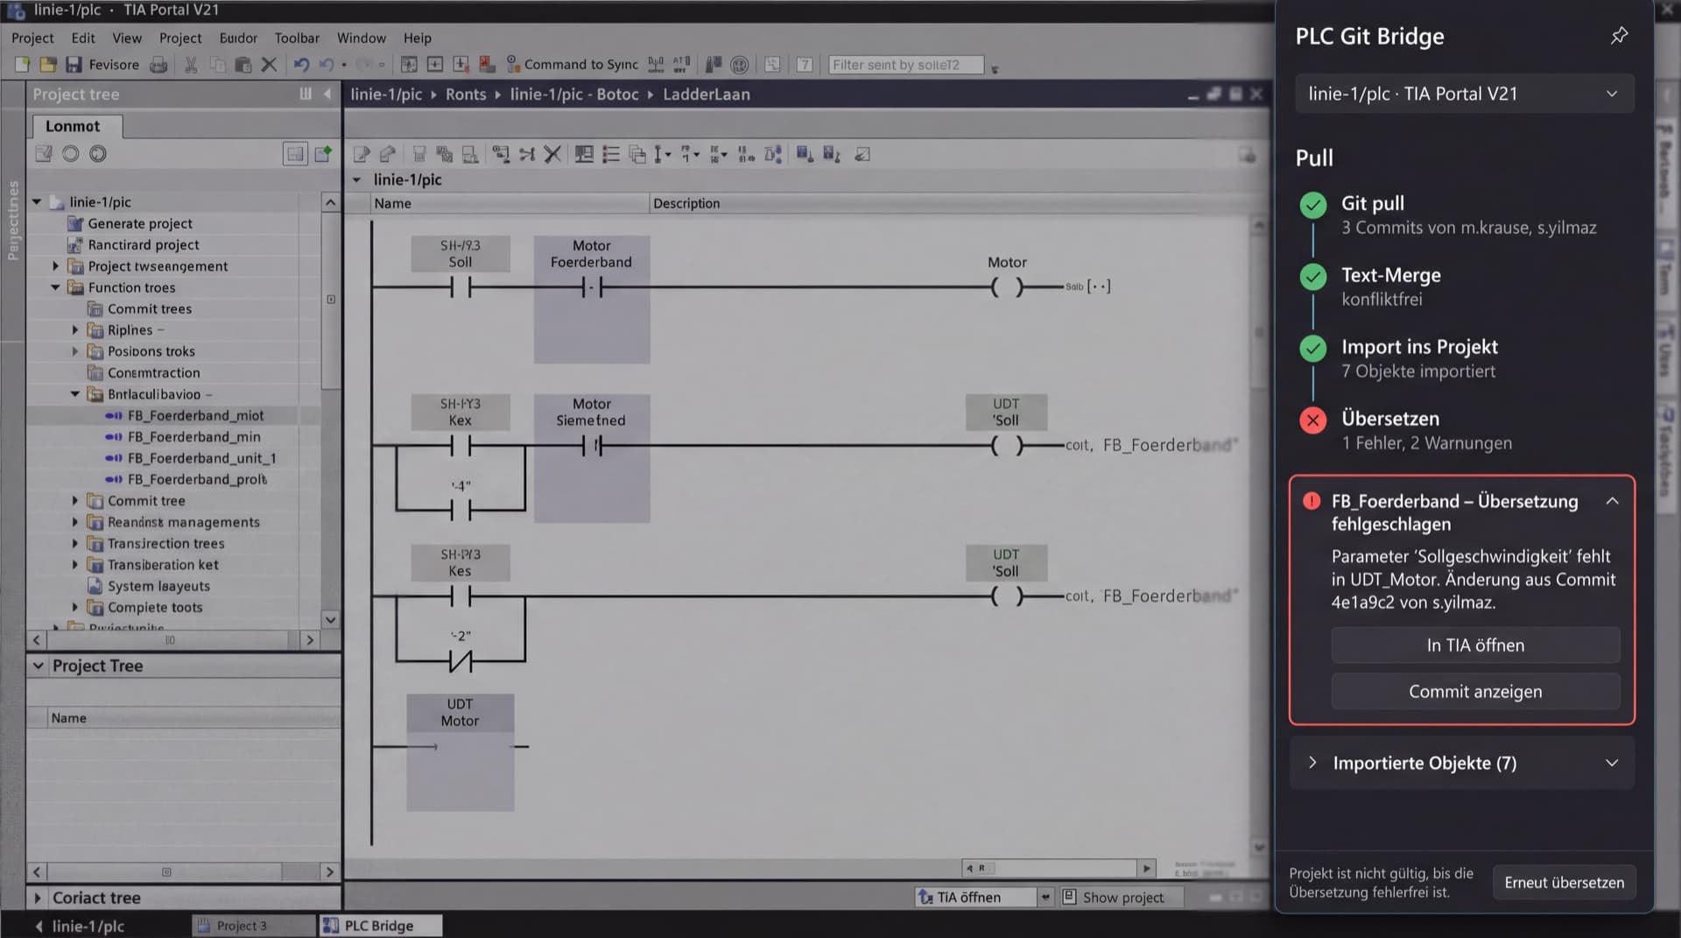This screenshot has height=938, width=1681.
Task: Click the print icon in the main toolbar
Action: coord(158,65)
